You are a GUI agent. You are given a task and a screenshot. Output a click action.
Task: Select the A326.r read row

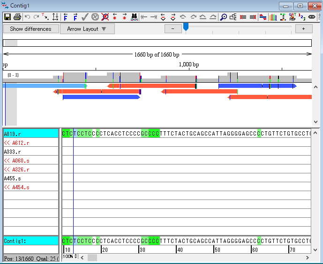tap(31, 170)
